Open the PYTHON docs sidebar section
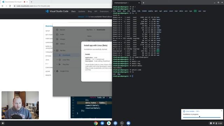The height and width of the screenshot is (126, 224). [48, 56]
